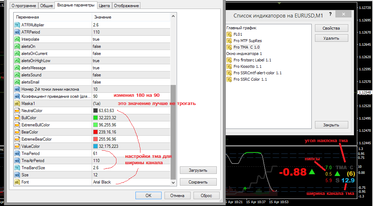Click the TmaPeriod integer icon
Screen dimensions: 373x206
point(17,154)
